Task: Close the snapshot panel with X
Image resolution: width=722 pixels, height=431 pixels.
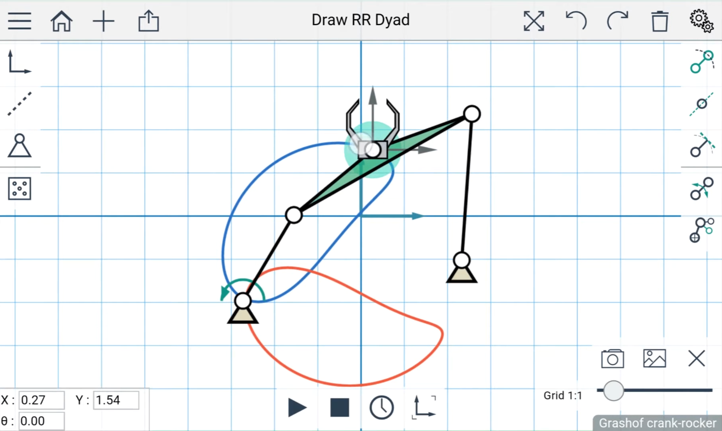Action: 696,358
